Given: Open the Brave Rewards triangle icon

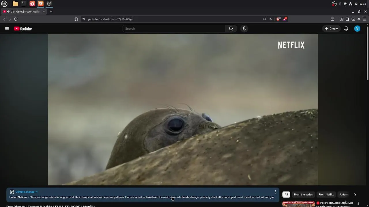Looking at the screenshot, I should pyautogui.click(x=285, y=19).
